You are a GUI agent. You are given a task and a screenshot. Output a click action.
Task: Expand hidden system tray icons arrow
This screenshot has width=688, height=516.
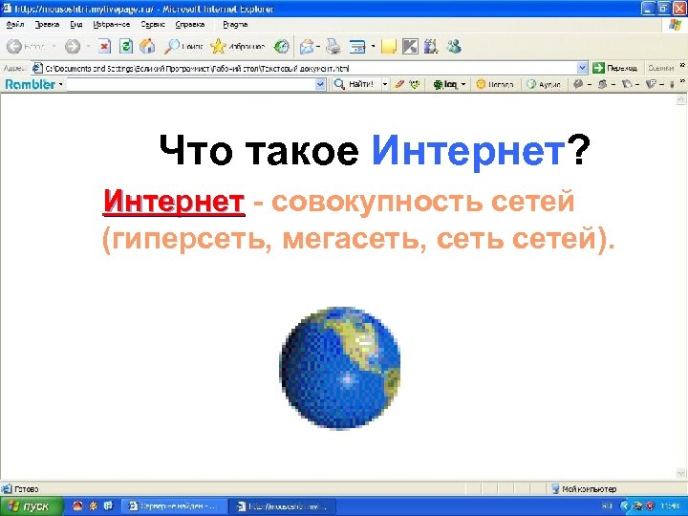coord(624,506)
